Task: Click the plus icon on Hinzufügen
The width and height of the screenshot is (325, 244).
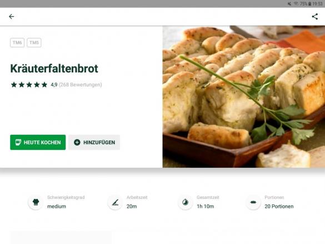Action: pos(77,143)
